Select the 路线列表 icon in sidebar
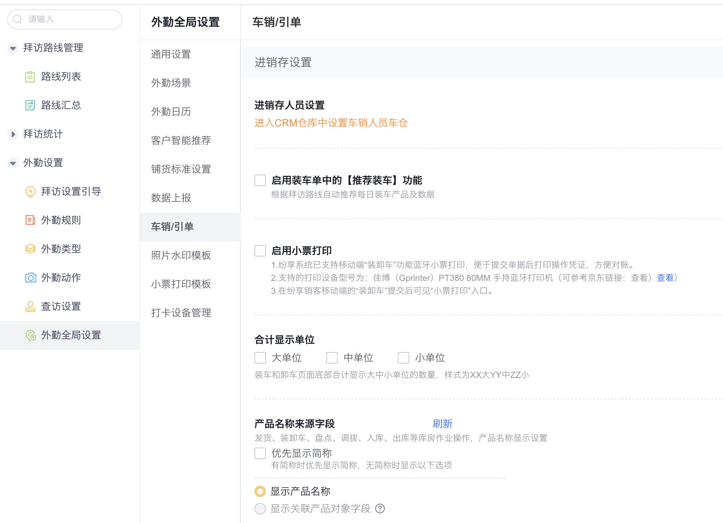 coord(30,76)
